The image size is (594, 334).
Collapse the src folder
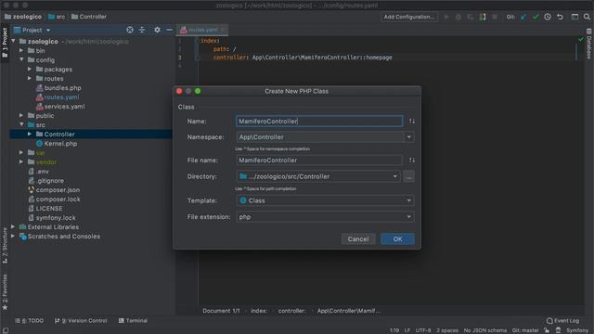pos(21,124)
